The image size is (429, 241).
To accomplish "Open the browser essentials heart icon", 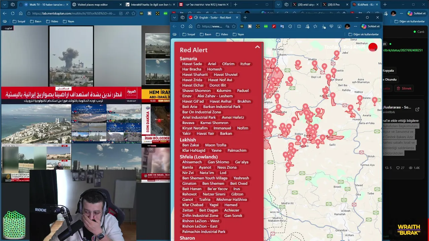I will (331, 26).
